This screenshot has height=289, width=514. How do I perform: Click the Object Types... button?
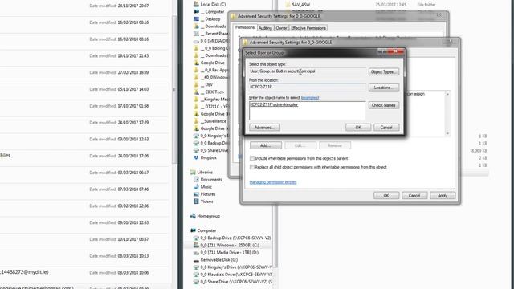pyautogui.click(x=384, y=71)
